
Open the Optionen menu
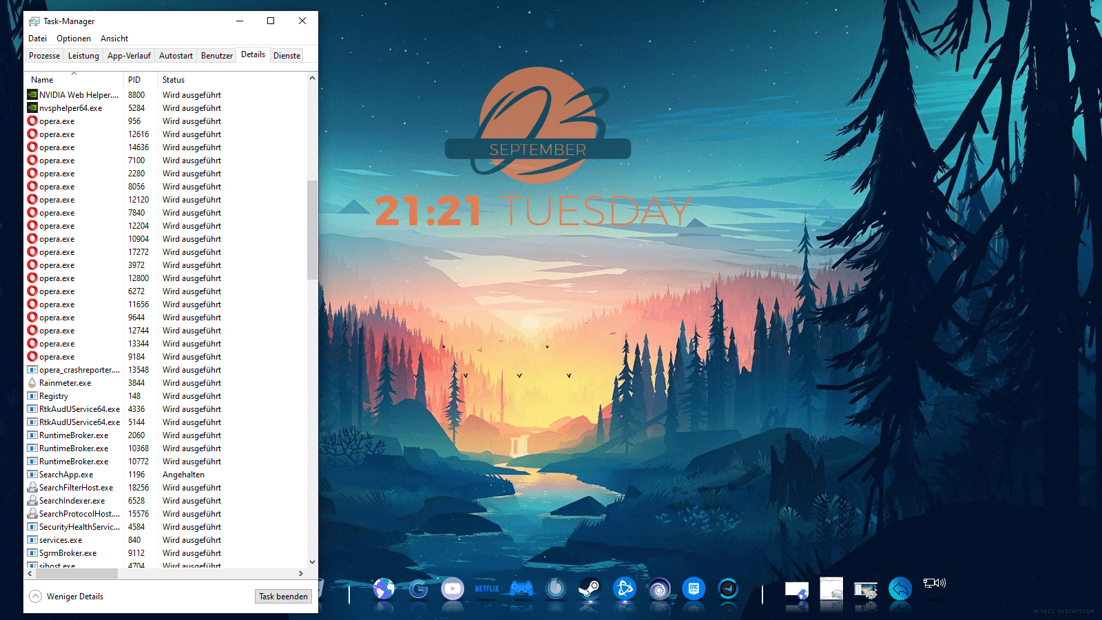(74, 39)
